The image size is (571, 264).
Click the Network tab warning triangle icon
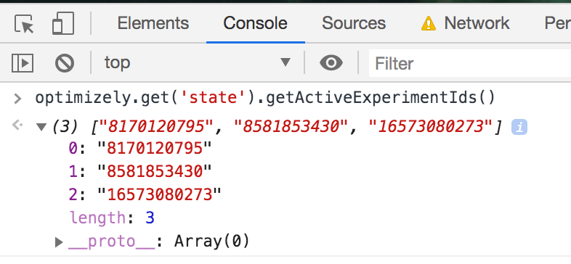pyautogui.click(x=429, y=24)
